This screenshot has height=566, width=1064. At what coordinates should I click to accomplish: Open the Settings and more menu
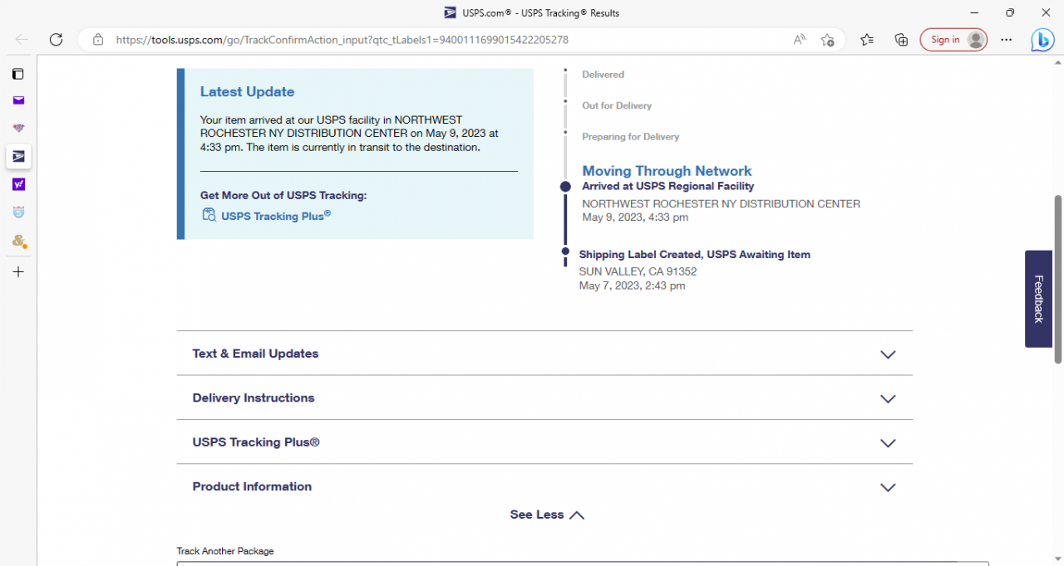click(x=1007, y=39)
